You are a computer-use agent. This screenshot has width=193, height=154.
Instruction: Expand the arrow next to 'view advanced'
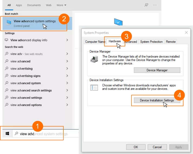pos(67,61)
